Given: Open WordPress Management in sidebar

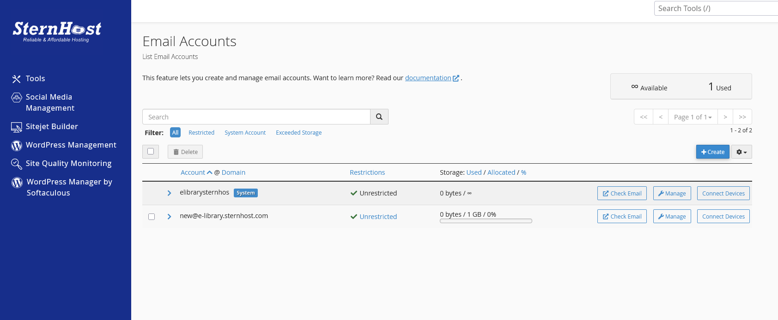Looking at the screenshot, I should pyautogui.click(x=71, y=145).
